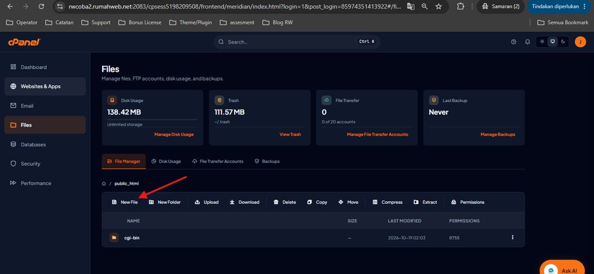Open the cgi-bin folder
Image resolution: width=594 pixels, height=274 pixels.
132,238
